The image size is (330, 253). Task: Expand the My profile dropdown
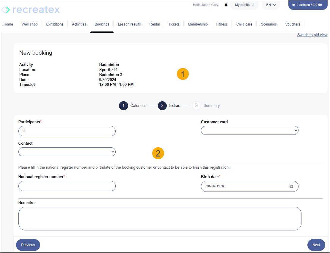point(244,5)
